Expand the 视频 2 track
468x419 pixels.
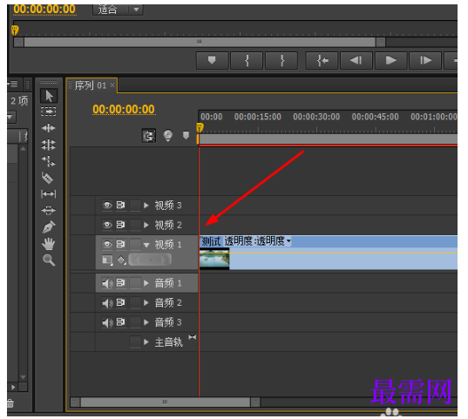pyautogui.click(x=146, y=225)
